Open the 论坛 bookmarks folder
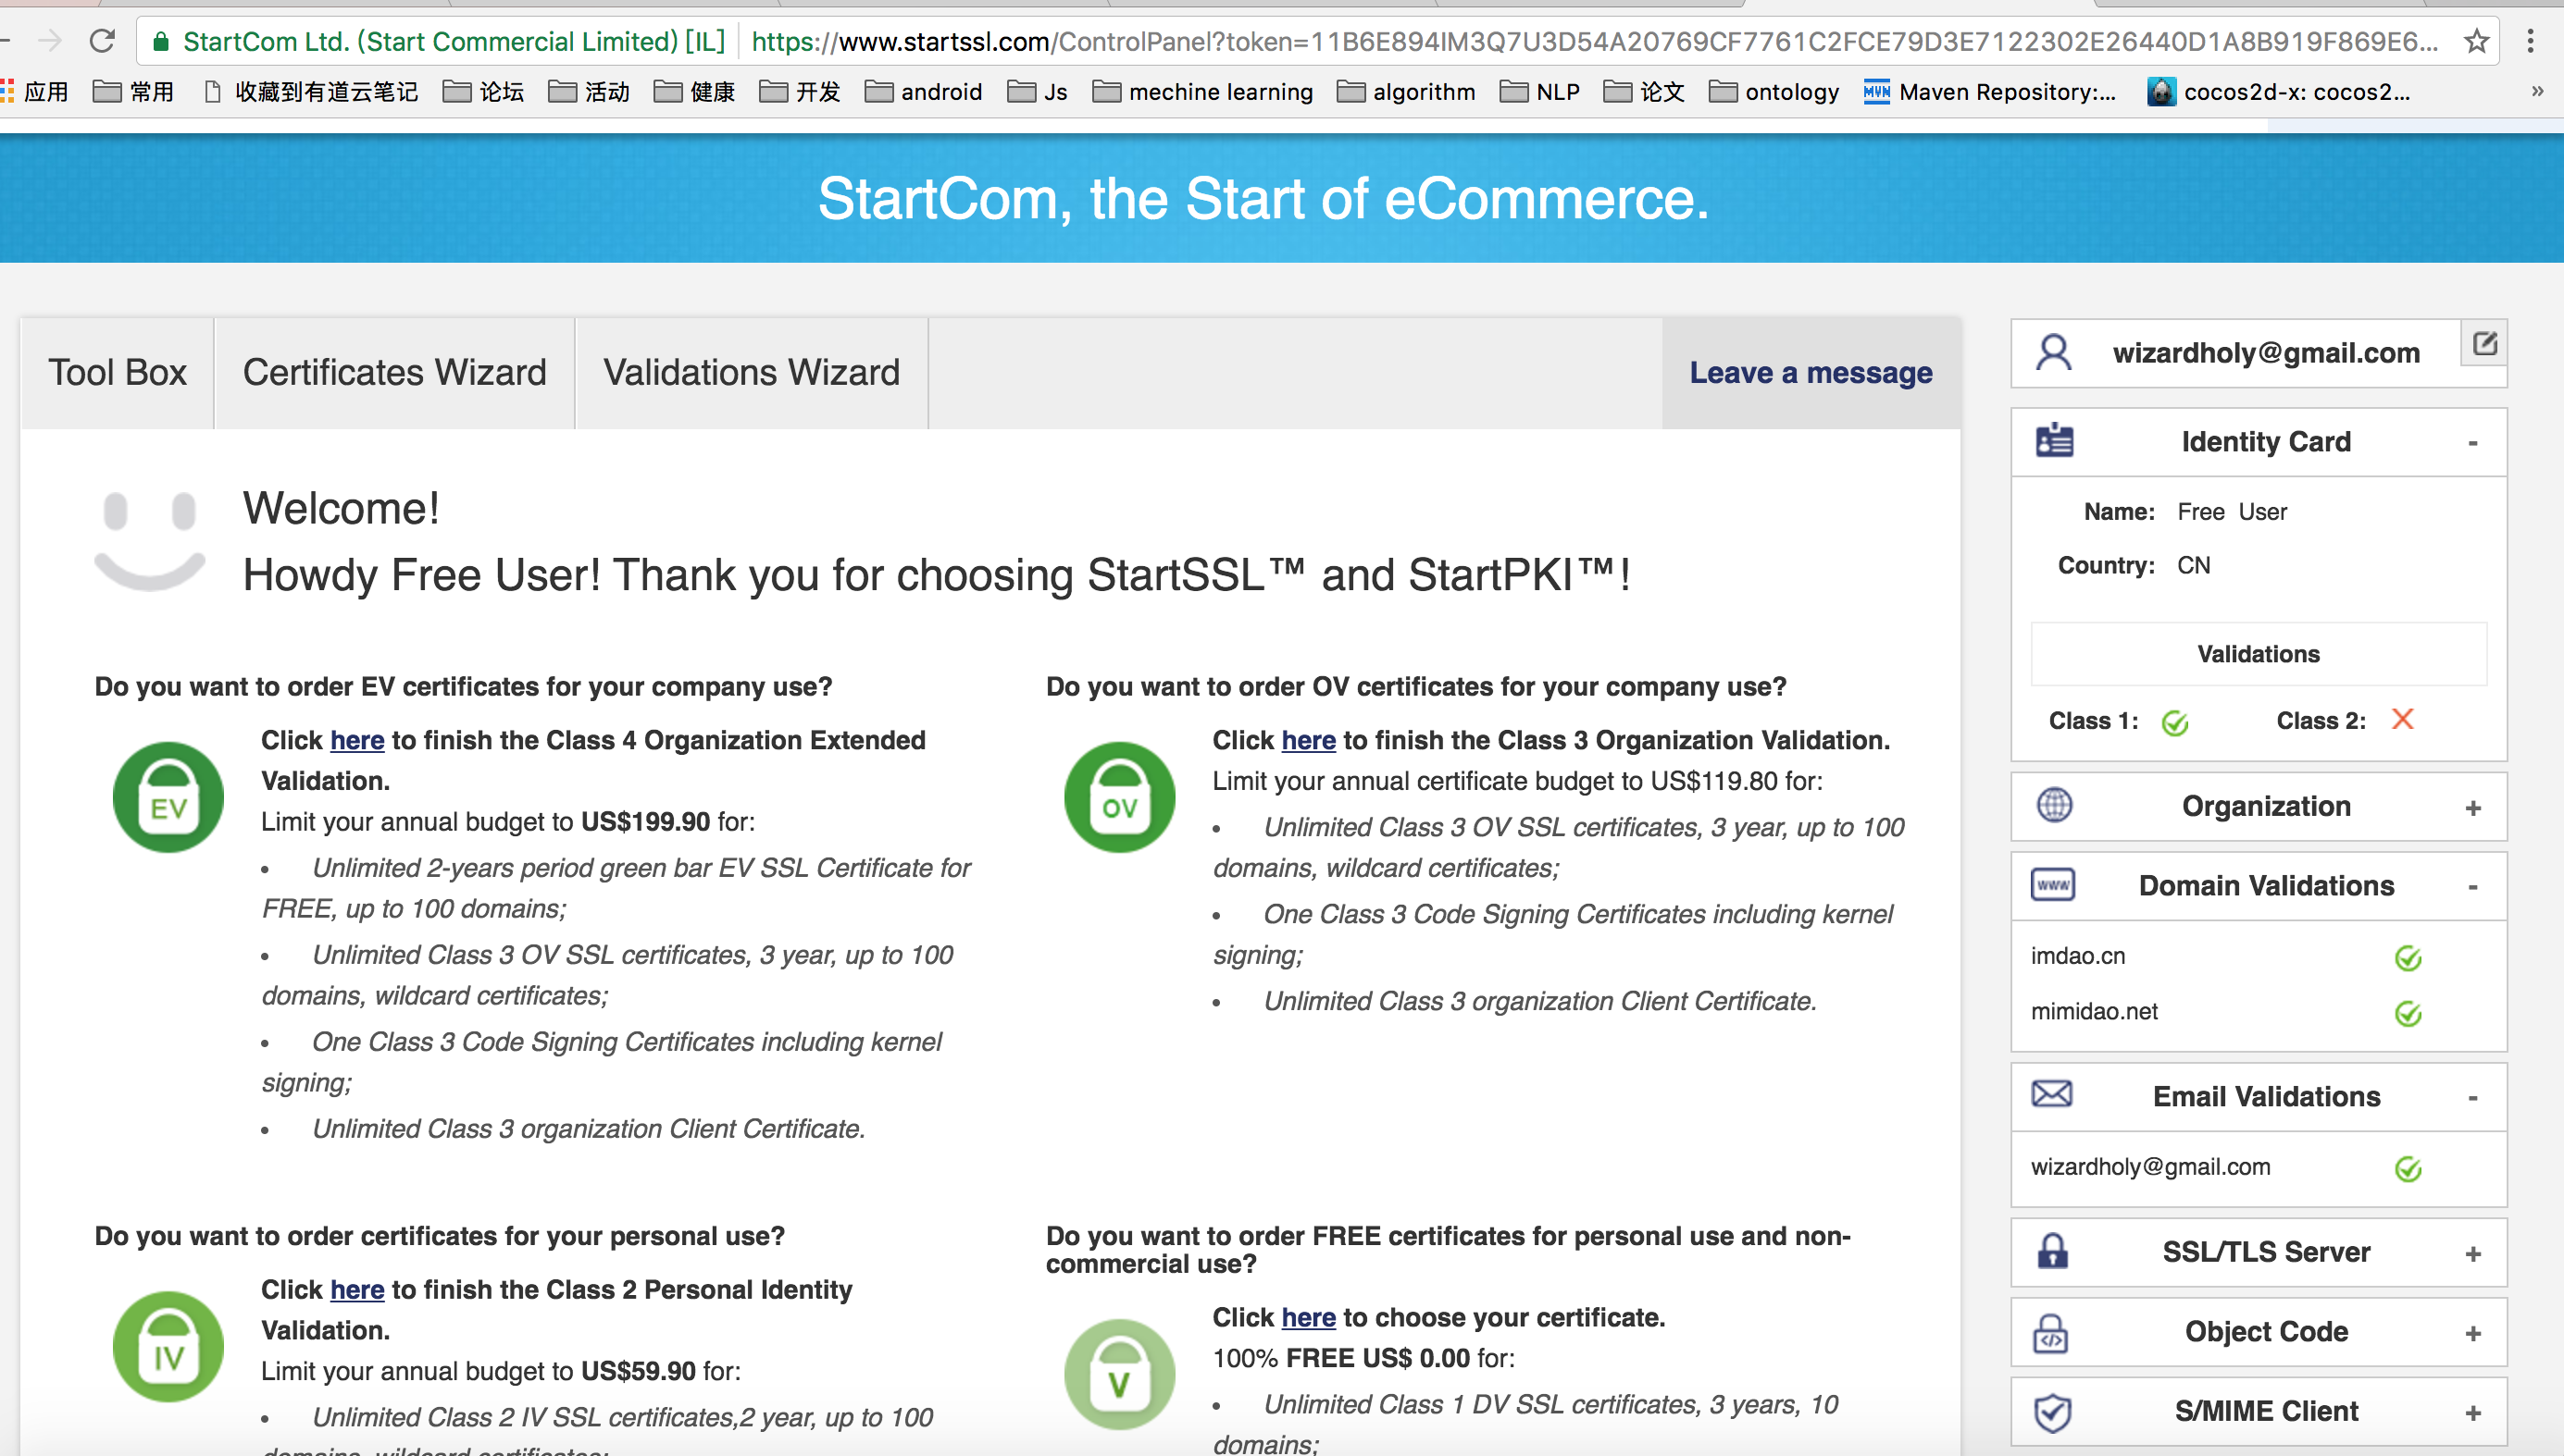2564x1456 pixels. [x=483, y=92]
